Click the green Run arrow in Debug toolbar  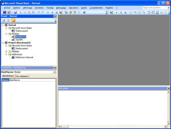pyautogui.click(x=117, y=12)
